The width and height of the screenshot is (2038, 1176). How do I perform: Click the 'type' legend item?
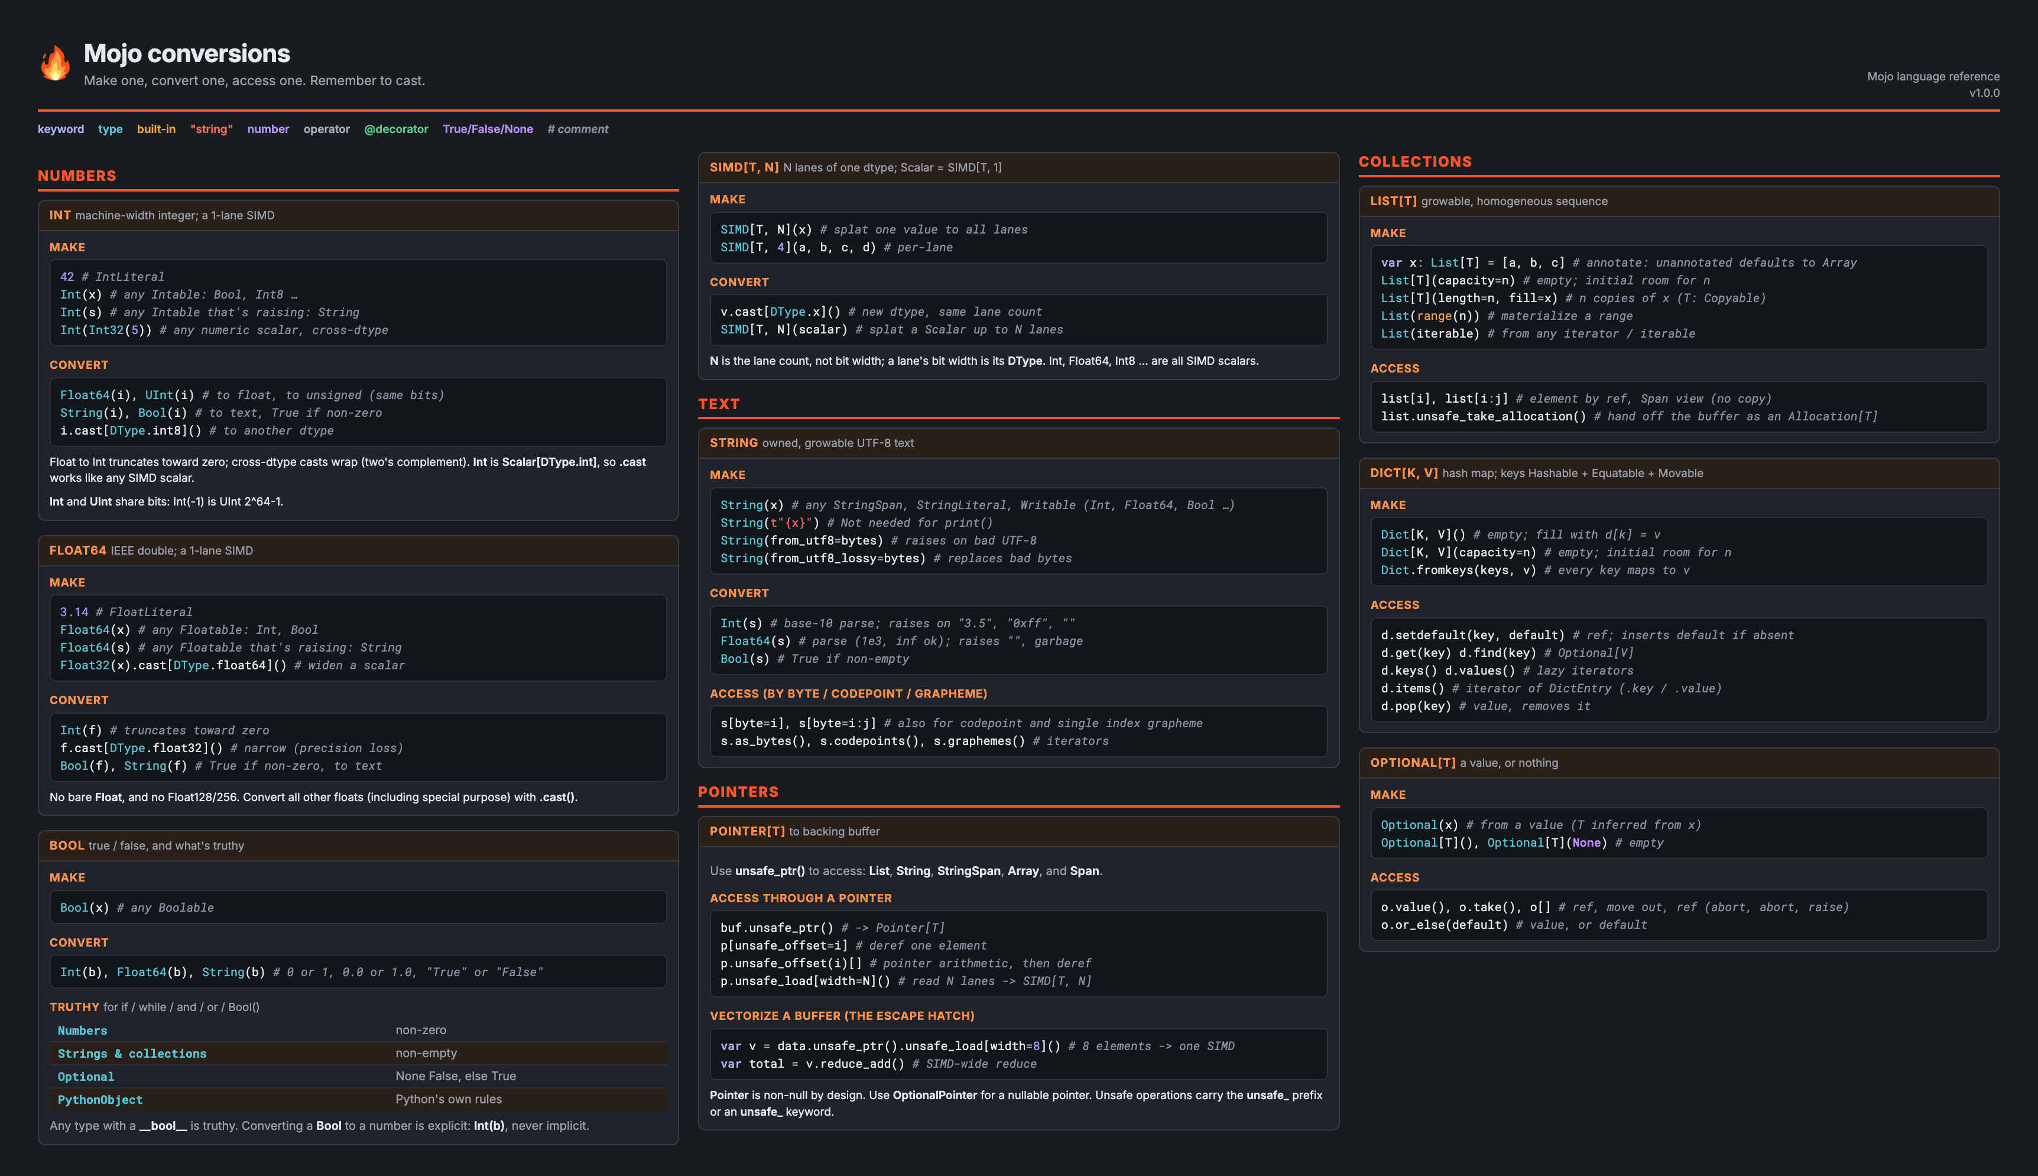point(111,129)
